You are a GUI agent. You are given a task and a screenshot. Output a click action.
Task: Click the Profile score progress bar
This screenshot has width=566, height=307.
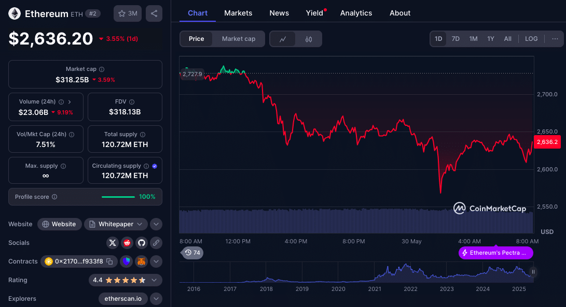pos(118,197)
